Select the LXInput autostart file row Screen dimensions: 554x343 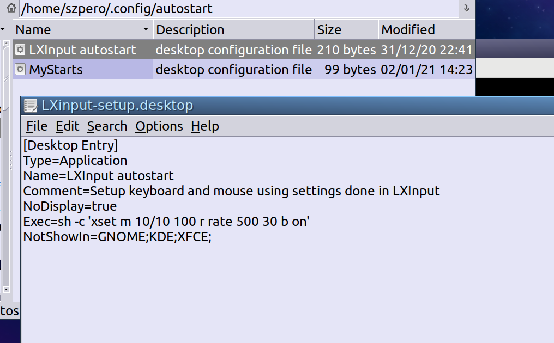(244, 50)
